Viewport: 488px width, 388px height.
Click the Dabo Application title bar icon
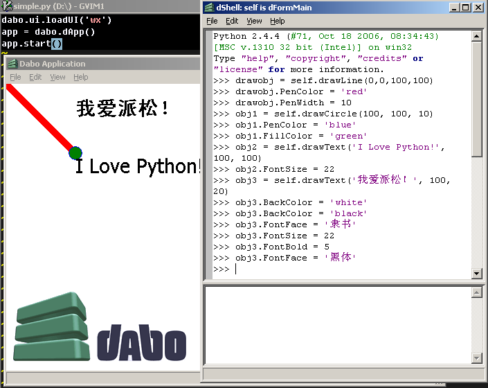[12, 64]
